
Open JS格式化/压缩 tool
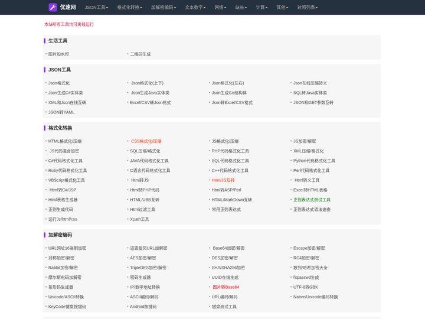point(225,141)
